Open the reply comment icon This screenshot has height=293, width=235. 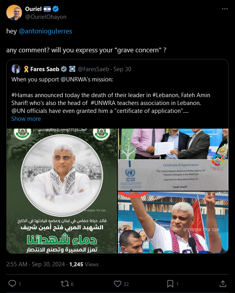[12, 284]
